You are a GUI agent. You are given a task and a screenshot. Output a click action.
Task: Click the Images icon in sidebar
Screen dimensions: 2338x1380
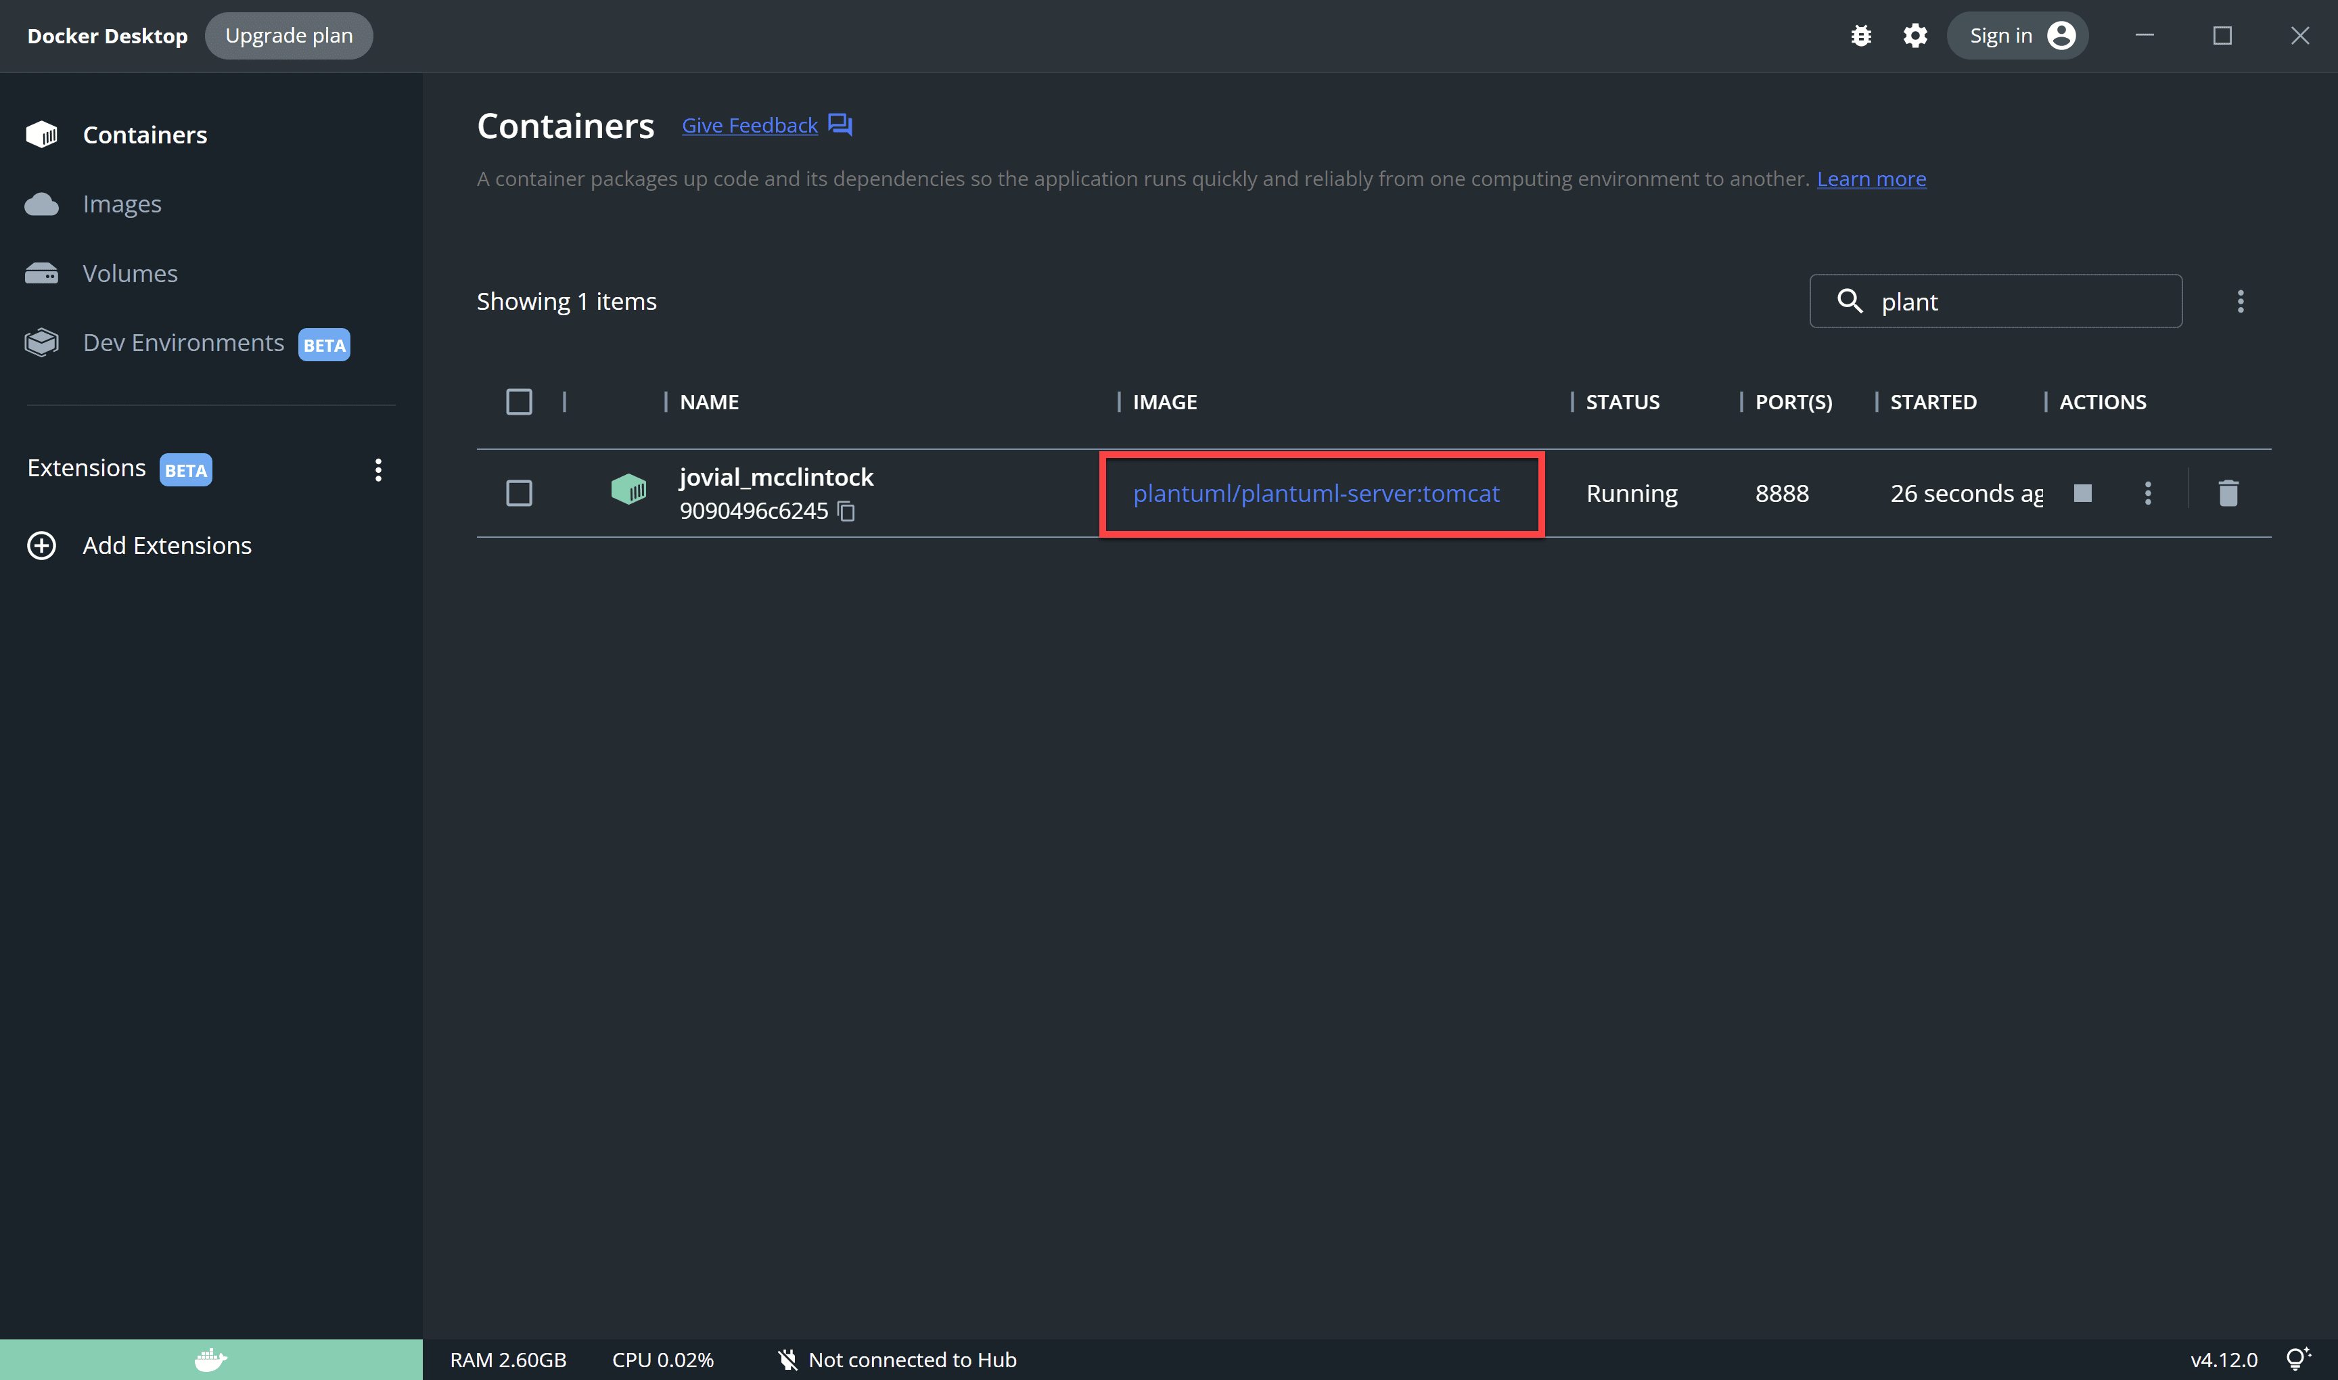[x=41, y=202]
